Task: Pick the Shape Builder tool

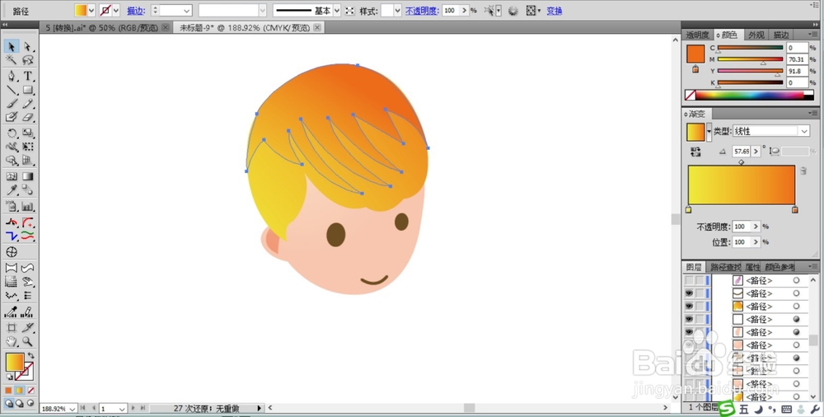Action: [11, 161]
